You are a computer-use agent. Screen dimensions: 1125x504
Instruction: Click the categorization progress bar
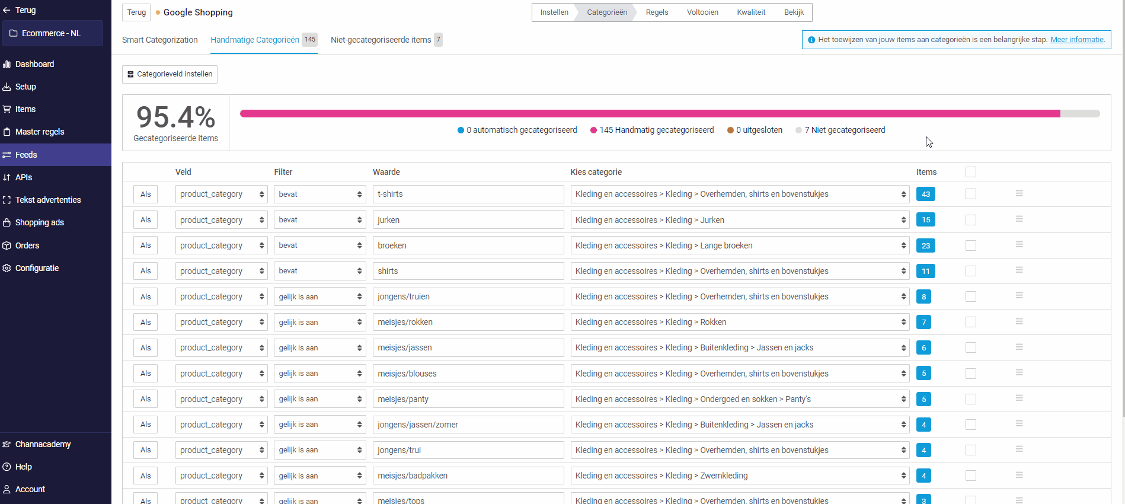[x=670, y=113]
